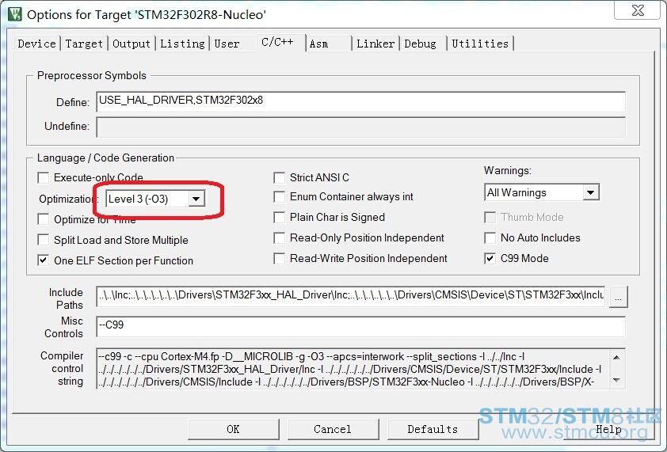Click the Cancel button
The width and height of the screenshot is (667, 452).
[x=333, y=429]
